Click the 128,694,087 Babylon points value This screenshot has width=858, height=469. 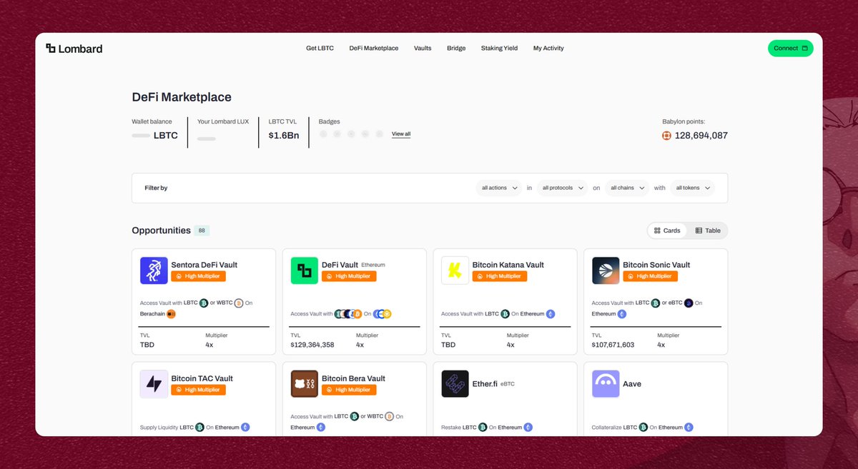coord(701,136)
